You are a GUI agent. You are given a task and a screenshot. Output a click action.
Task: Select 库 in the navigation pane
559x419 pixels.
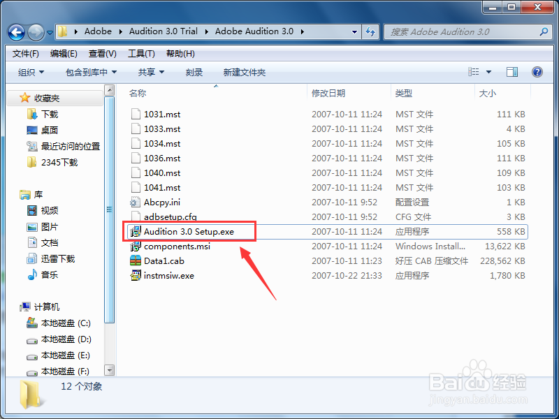click(x=31, y=195)
